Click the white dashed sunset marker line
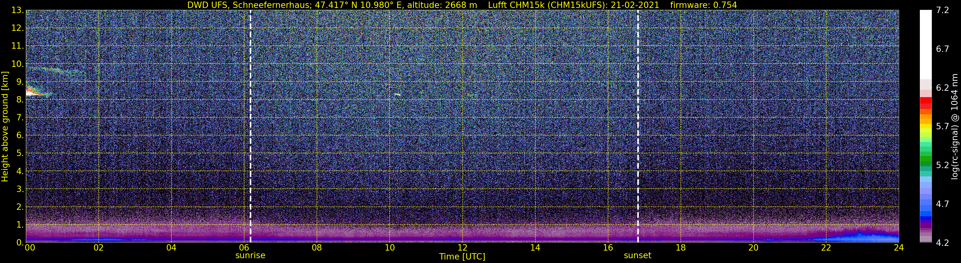This screenshot has width=961, height=263. pyautogui.click(x=638, y=126)
